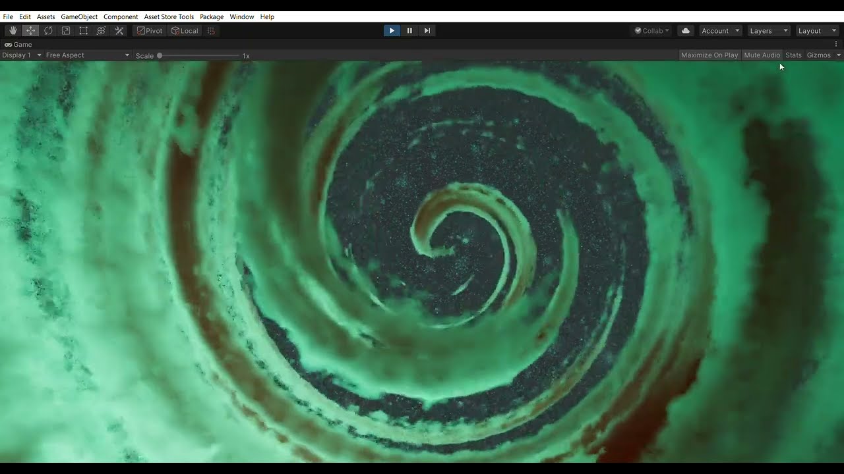Open the Display 1 dropdown
Viewport: 844px width, 474px height.
tap(22, 55)
